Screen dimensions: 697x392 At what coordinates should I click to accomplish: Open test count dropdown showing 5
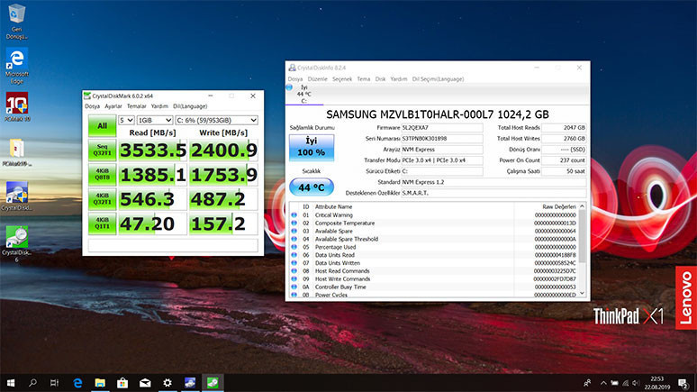point(126,120)
